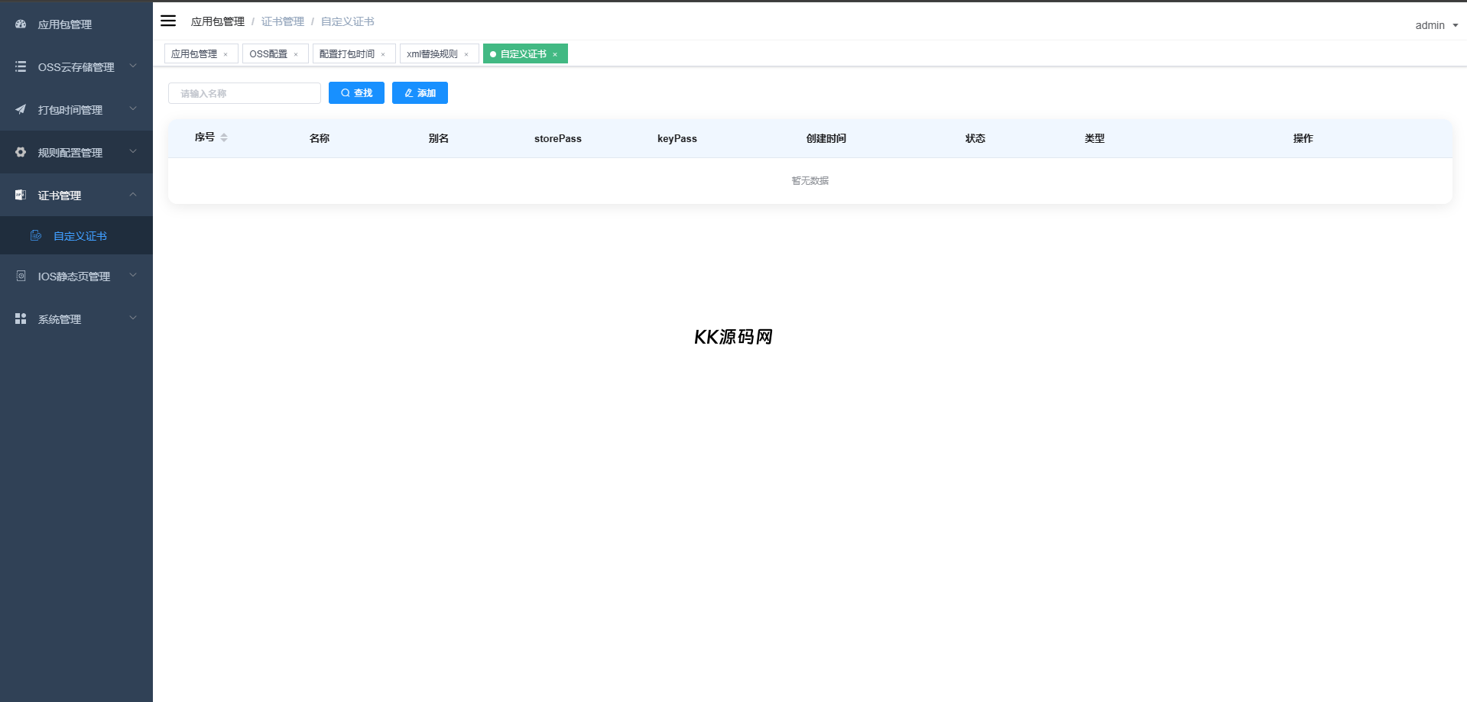1467x702 pixels.
Task: Open the admin user dropdown
Action: point(1436,25)
